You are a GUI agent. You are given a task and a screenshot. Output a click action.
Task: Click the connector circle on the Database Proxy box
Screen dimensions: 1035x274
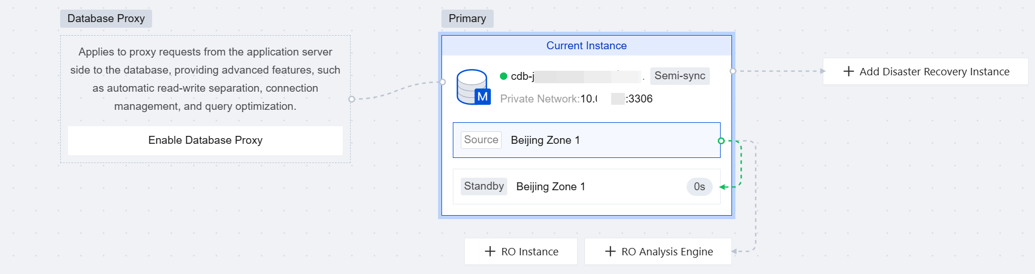(x=352, y=99)
